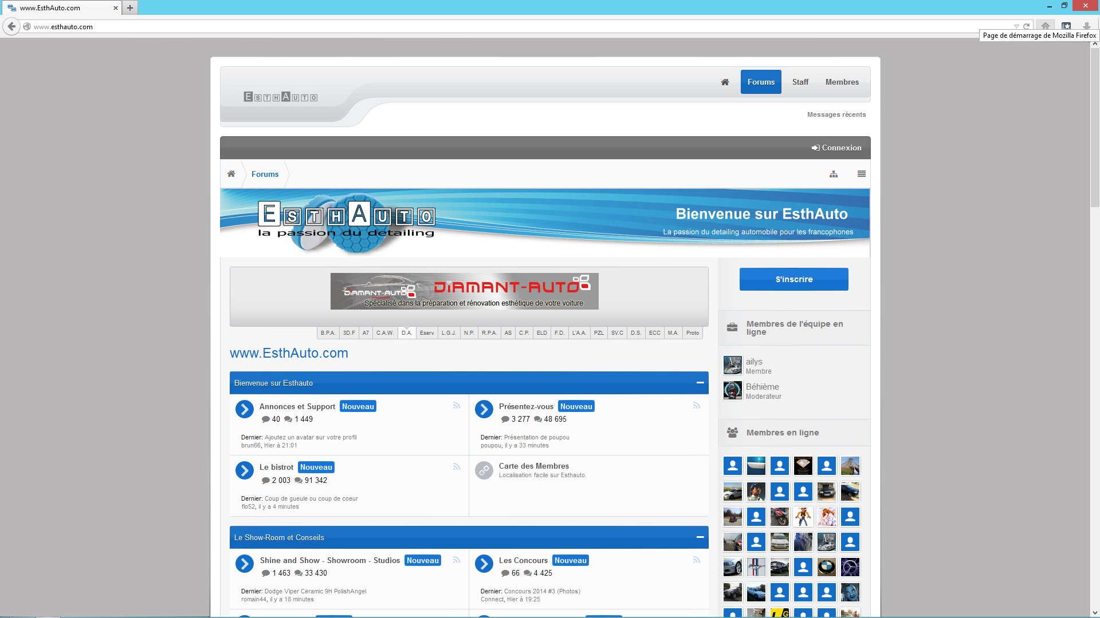
Task: Reload the page using the Firefox refresh icon
Action: 1027,26
